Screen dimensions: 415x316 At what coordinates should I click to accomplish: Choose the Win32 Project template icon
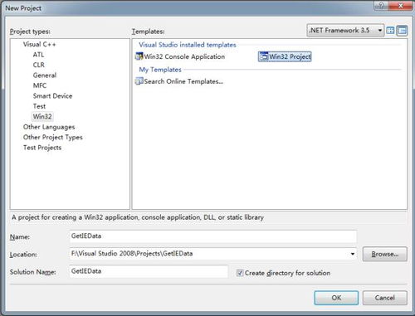264,56
